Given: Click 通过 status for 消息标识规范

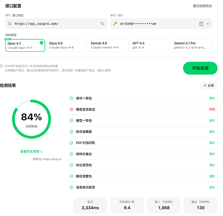Looking at the screenshot, I should [212, 187].
